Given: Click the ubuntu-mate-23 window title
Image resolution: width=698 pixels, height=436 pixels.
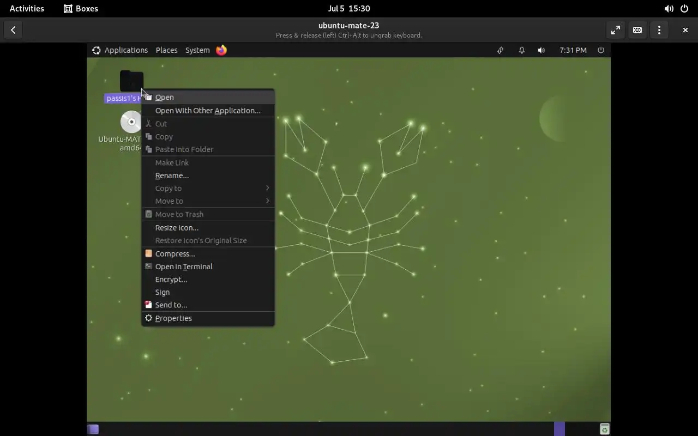Looking at the screenshot, I should pyautogui.click(x=349, y=25).
